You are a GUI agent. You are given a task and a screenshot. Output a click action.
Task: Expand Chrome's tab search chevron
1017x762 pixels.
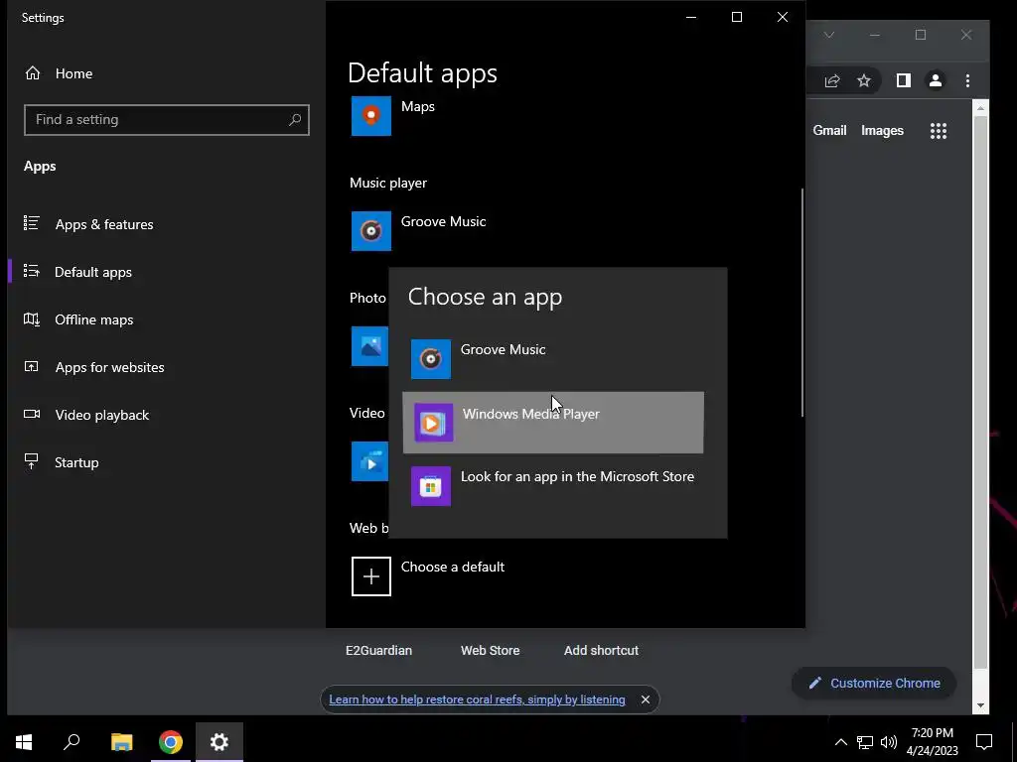(x=829, y=35)
